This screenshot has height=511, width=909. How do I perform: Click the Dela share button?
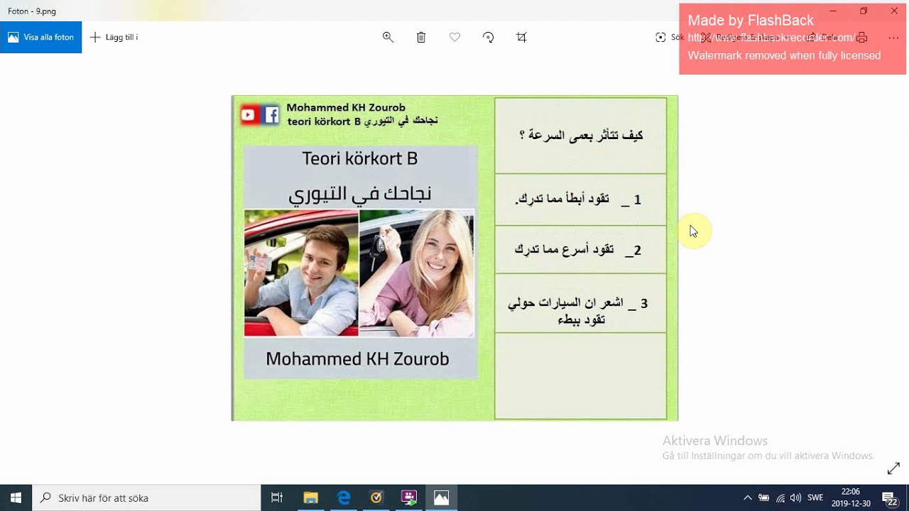coord(822,38)
